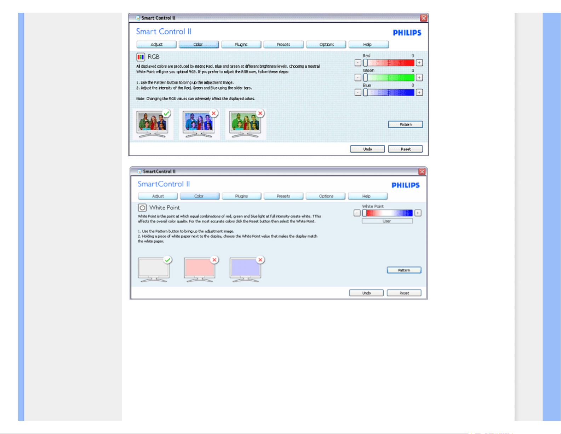The height and width of the screenshot is (434, 561).
Task: Open the Plugins tab in RGB window
Action: pos(241,45)
